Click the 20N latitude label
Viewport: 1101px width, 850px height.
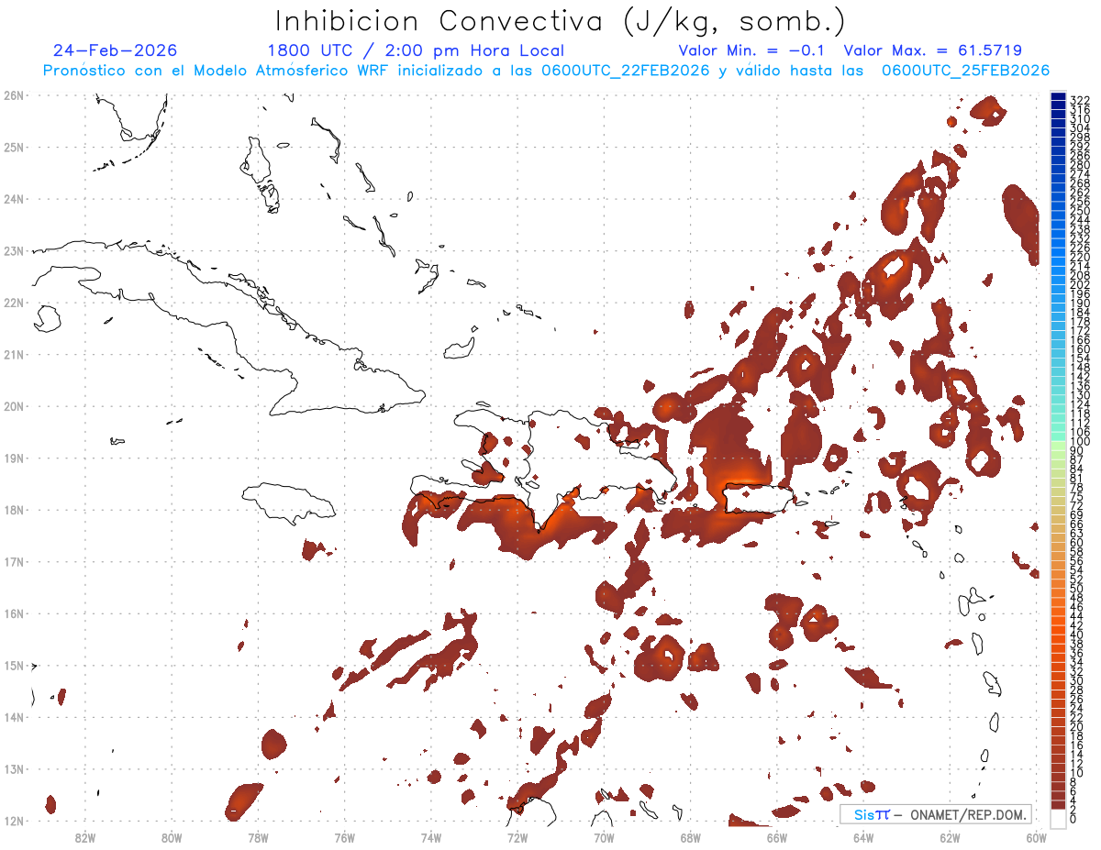pos(14,406)
